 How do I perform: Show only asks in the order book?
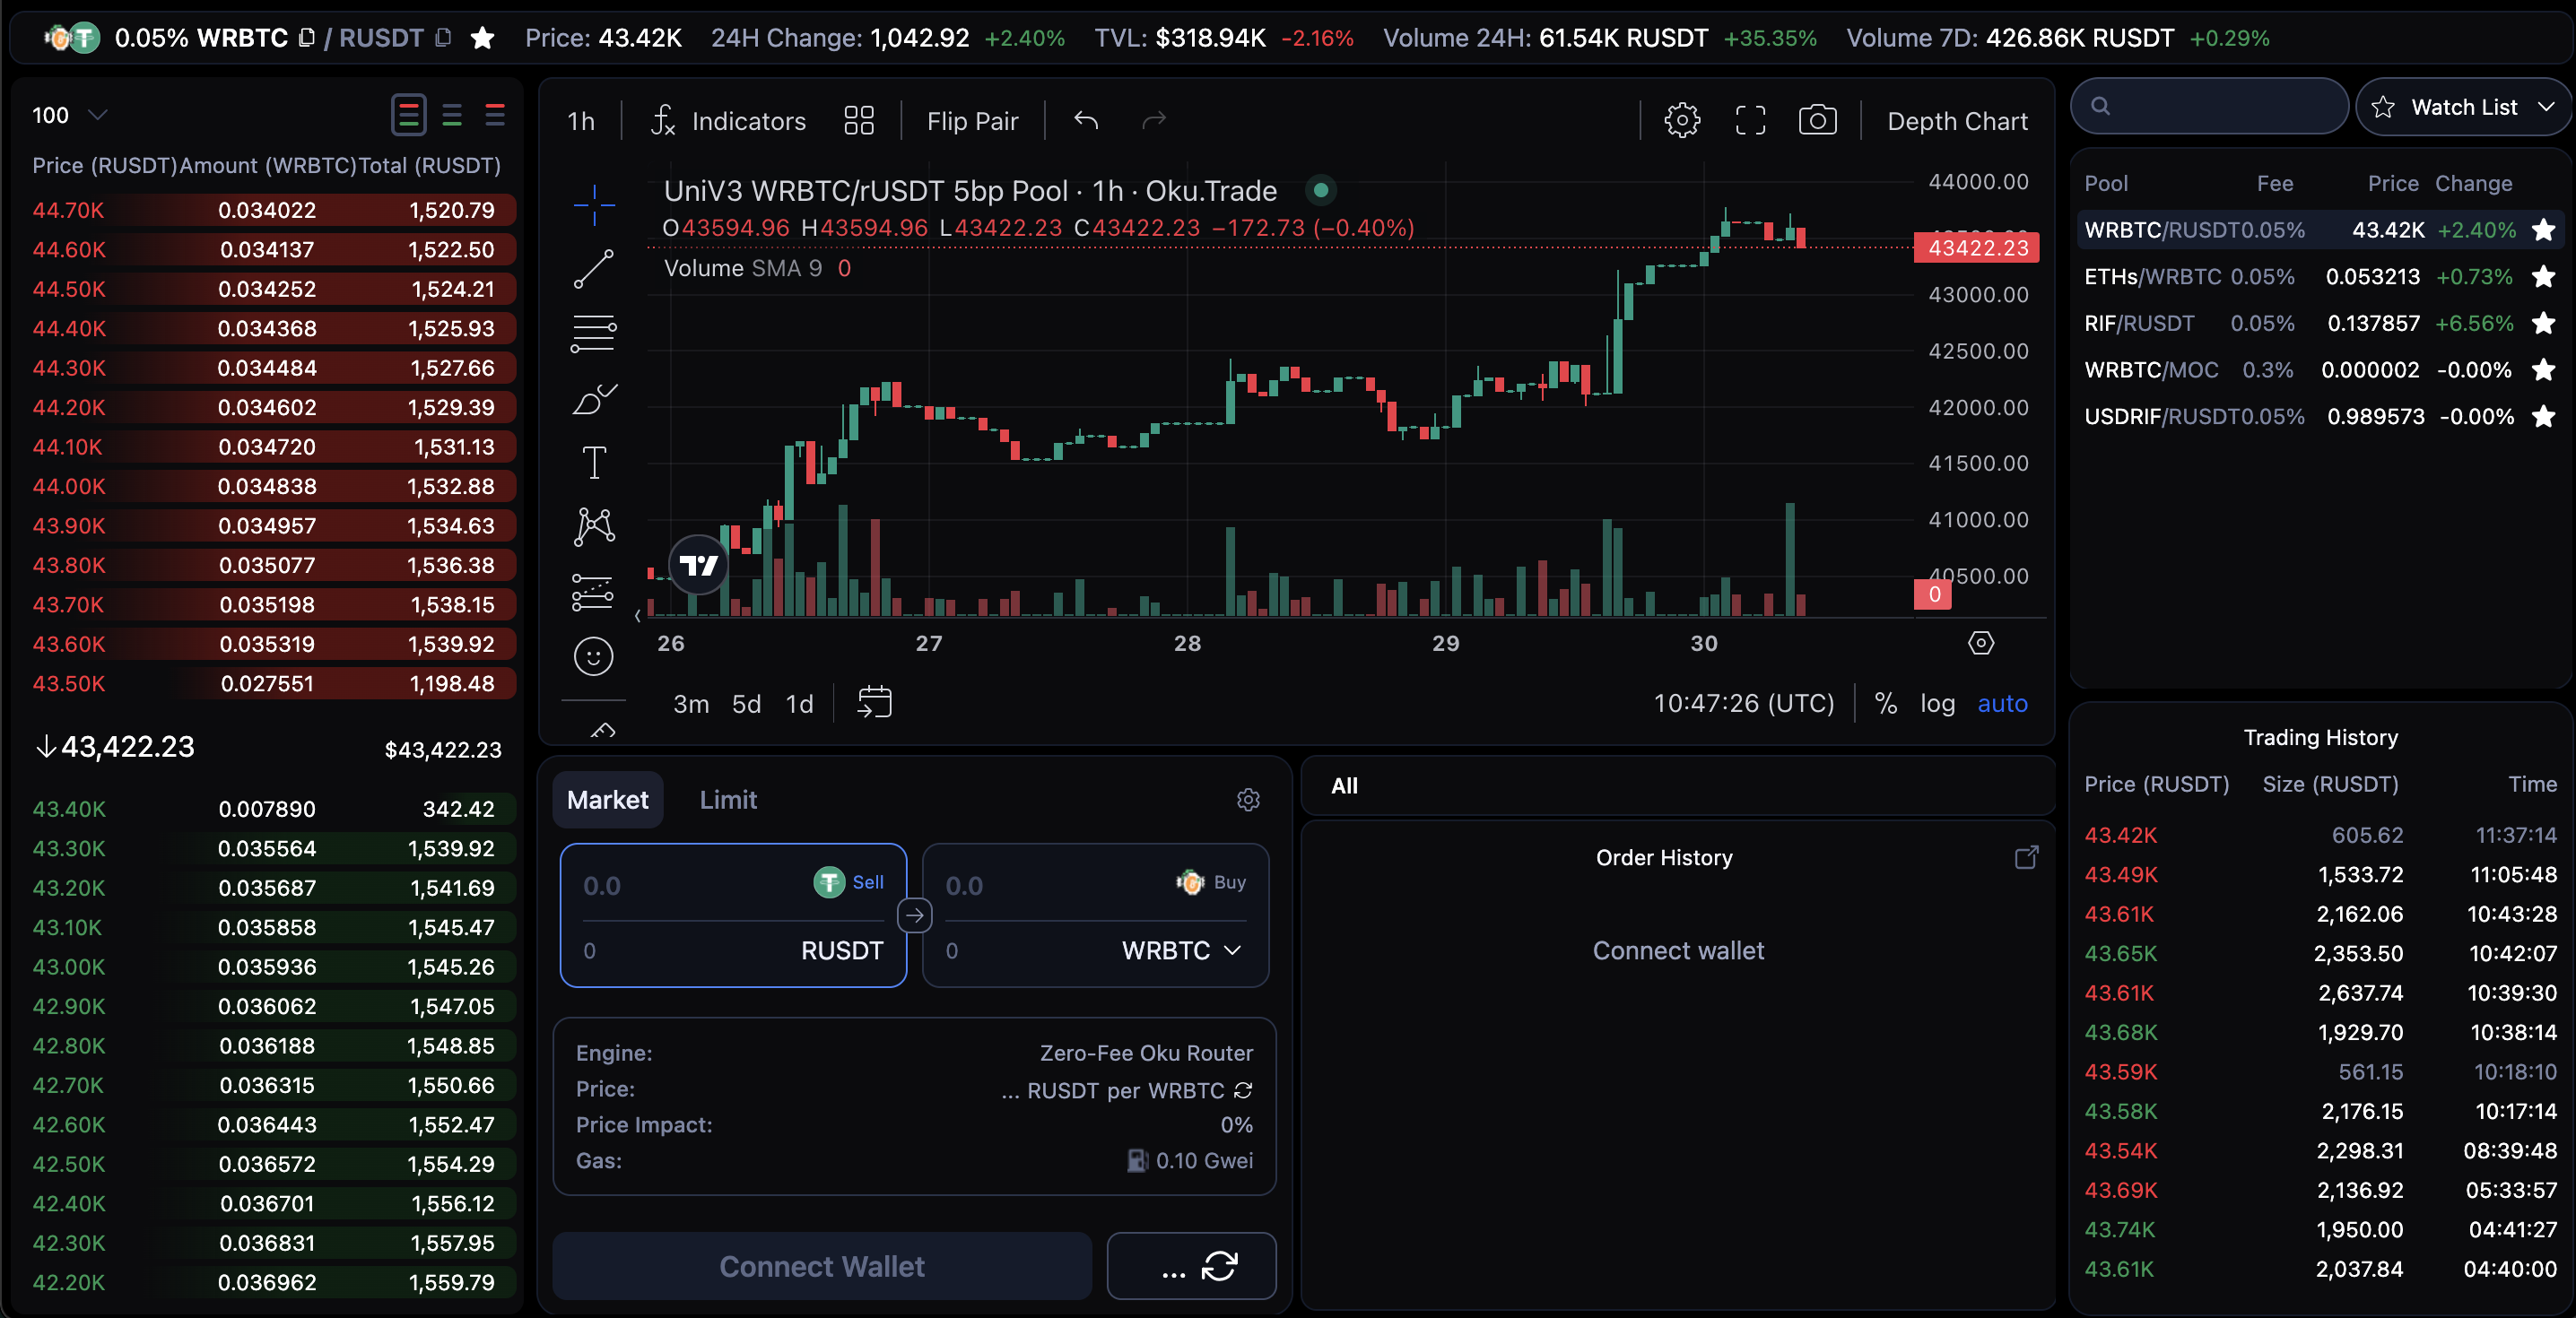pos(495,115)
